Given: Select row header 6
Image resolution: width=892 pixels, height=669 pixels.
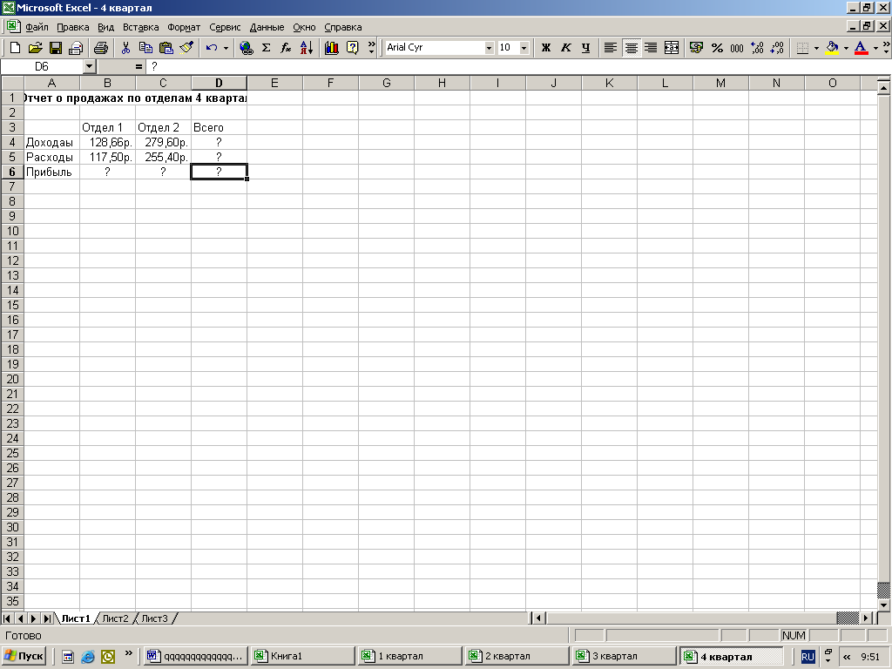Looking at the screenshot, I should point(12,172).
